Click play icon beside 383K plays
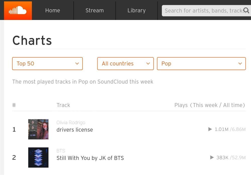This screenshot has height=175, width=251. click(x=212, y=157)
